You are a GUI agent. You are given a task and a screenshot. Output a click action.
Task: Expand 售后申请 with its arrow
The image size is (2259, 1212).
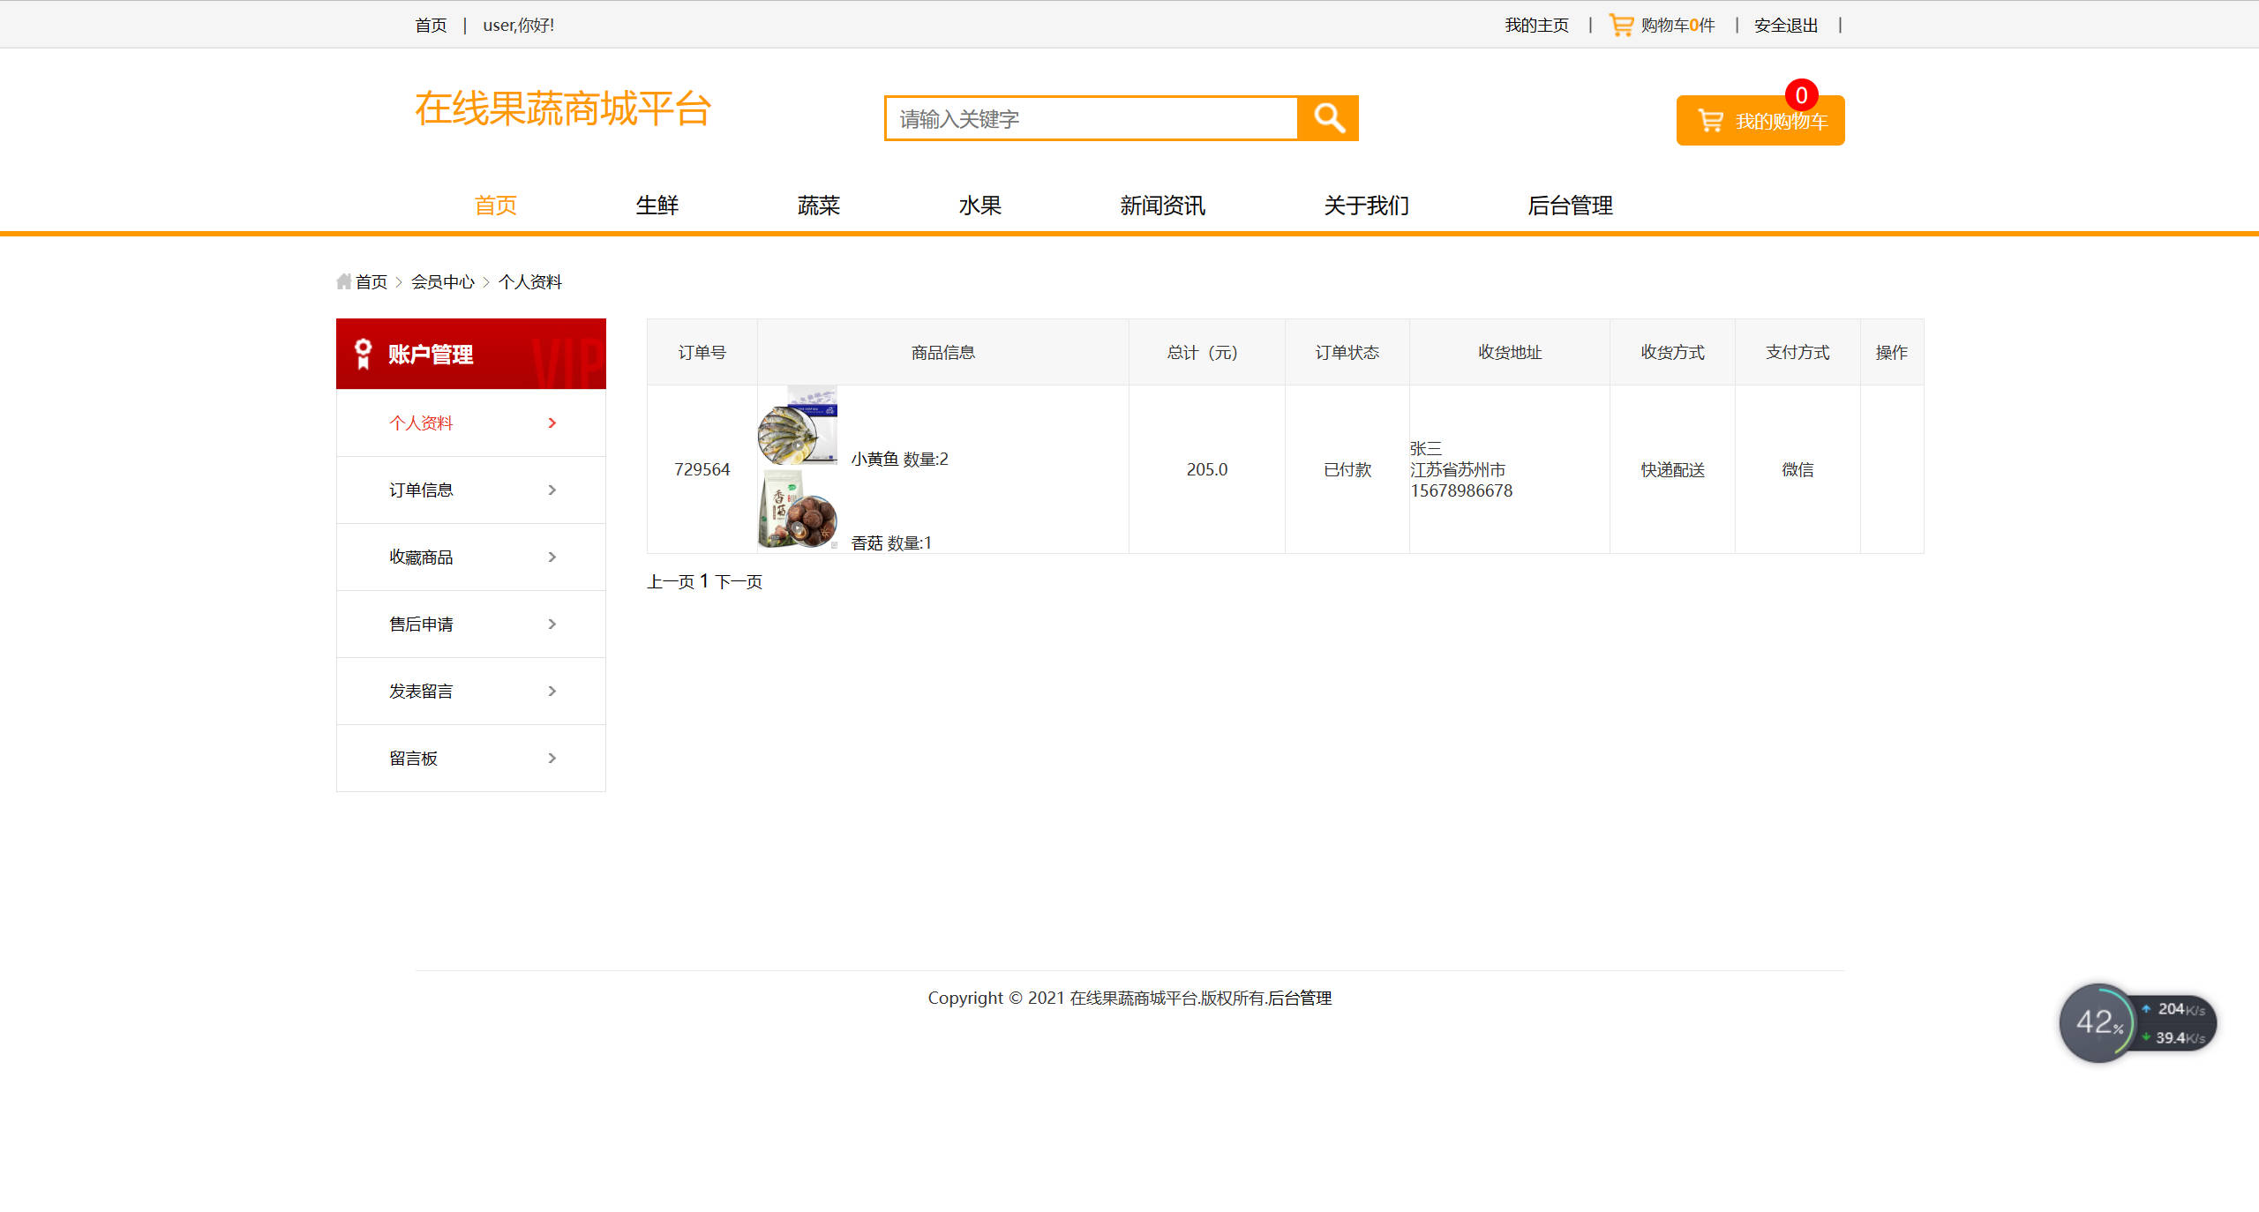tap(552, 624)
